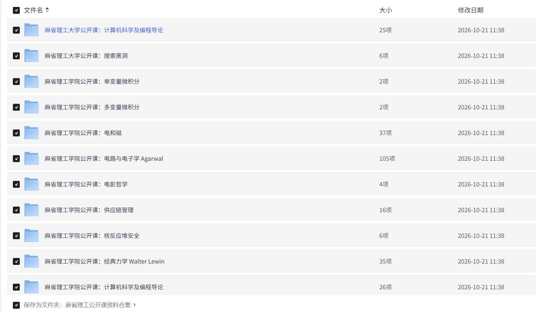Open folder 麻省理工大学公开课：搜索黑洞
Viewport: 536px width, 313px height.
pyautogui.click(x=86, y=56)
